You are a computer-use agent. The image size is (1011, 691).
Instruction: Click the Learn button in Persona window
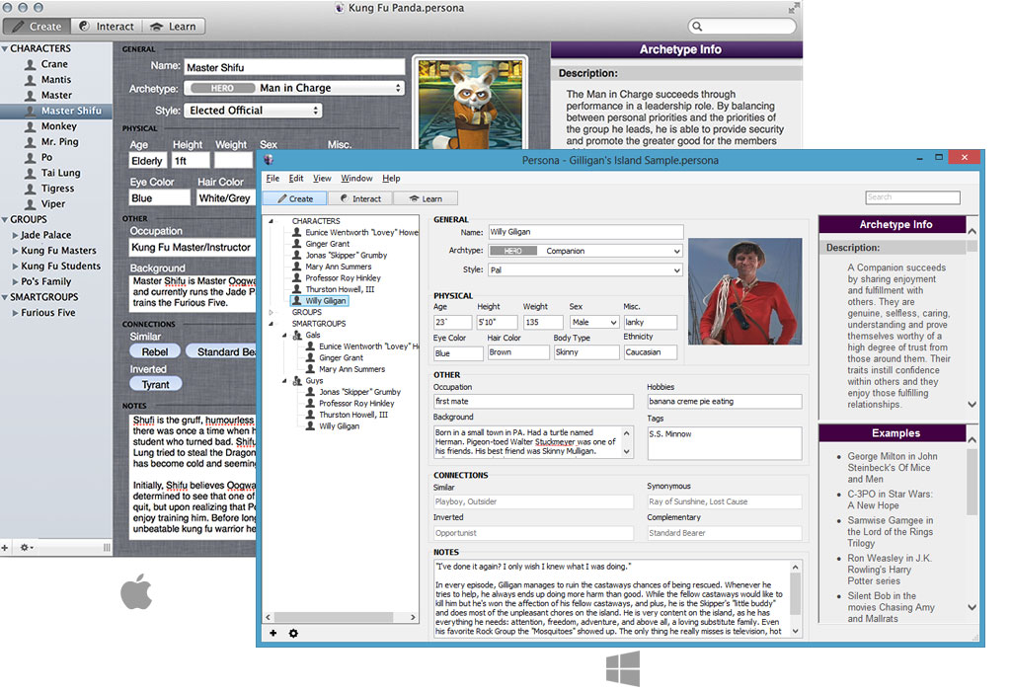pyautogui.click(x=426, y=198)
